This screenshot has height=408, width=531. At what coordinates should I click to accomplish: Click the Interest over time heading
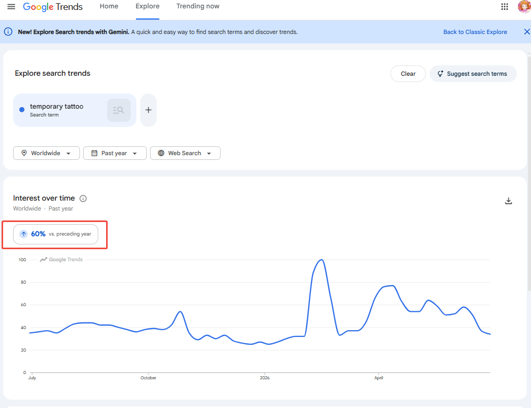pos(44,198)
